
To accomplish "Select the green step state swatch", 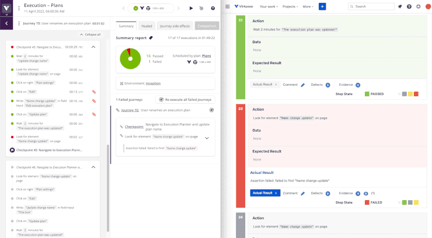I will [403, 202].
